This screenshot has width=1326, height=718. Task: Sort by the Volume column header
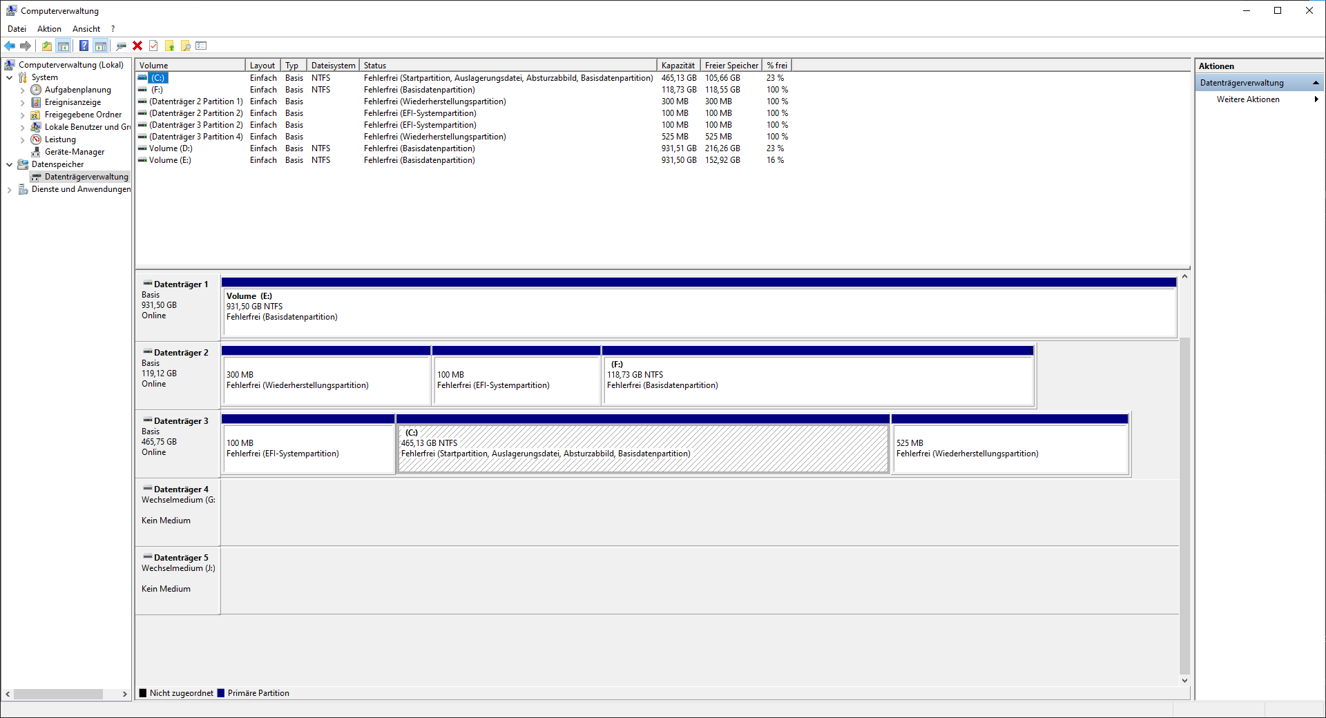coord(191,66)
